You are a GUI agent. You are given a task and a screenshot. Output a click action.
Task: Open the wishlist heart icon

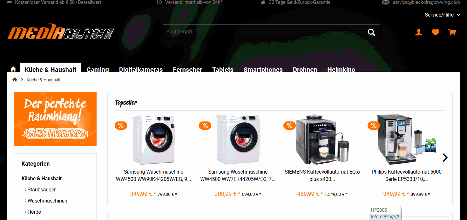pos(436,32)
